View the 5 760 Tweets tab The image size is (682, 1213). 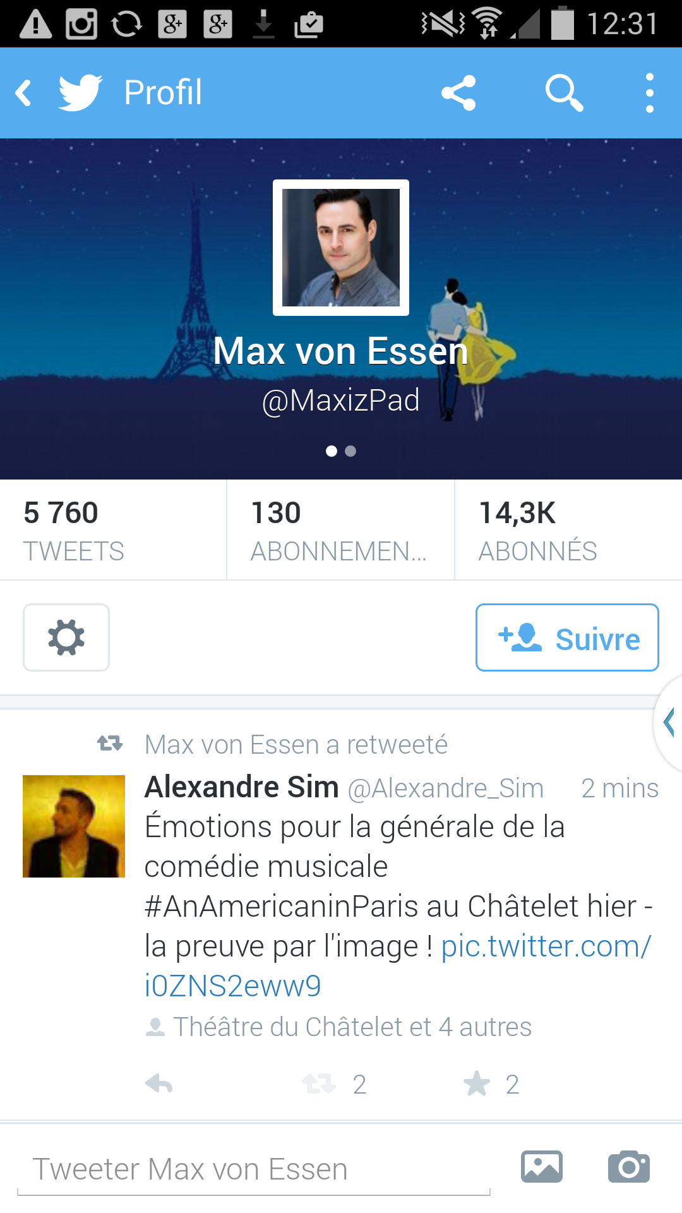pyautogui.click(x=114, y=530)
